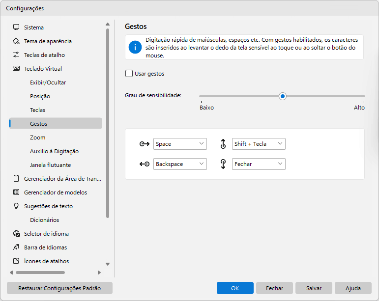Click the Sistema monitor icon

click(x=16, y=27)
